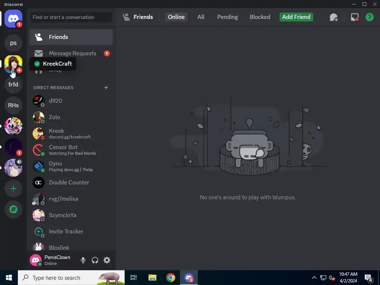Open Message Requests
380x285 pixels.
click(71, 53)
